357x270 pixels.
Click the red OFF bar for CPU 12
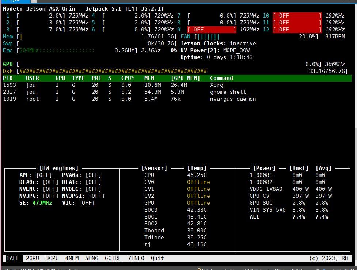[297, 30]
